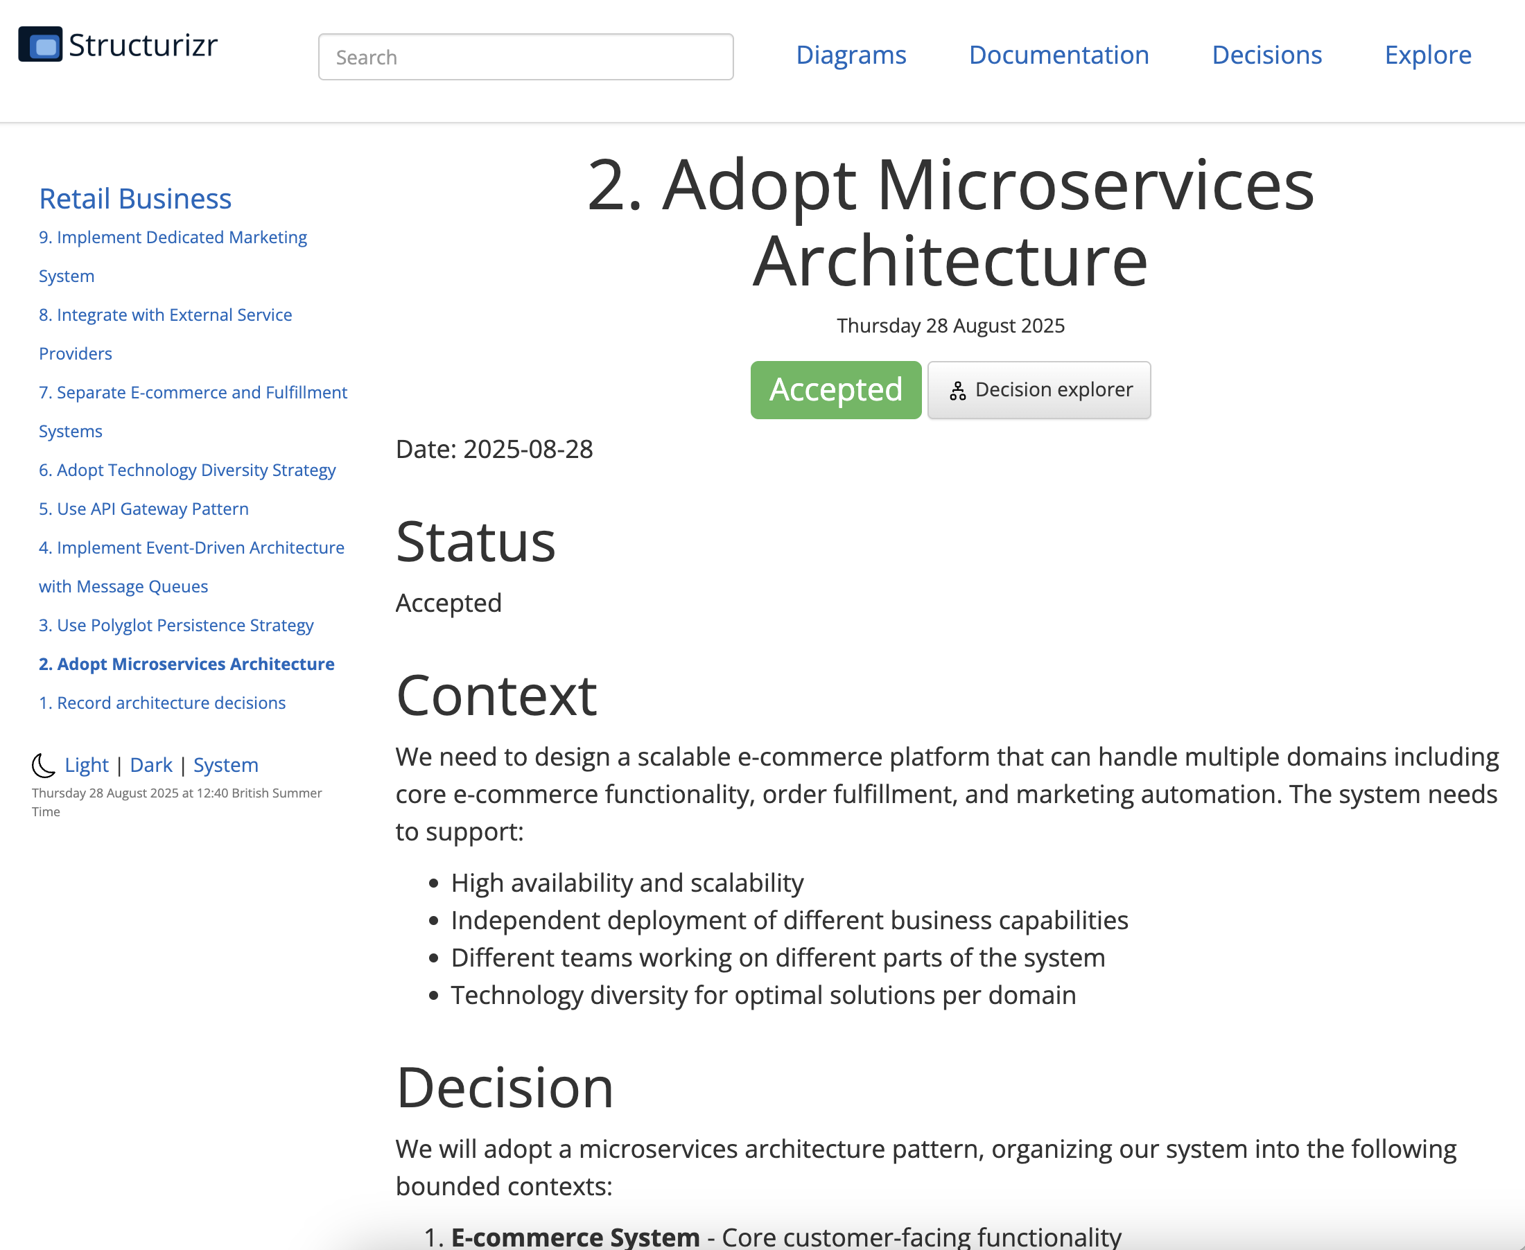Click the 'Accepted' text under Status heading
This screenshot has width=1525, height=1250.
tap(448, 603)
